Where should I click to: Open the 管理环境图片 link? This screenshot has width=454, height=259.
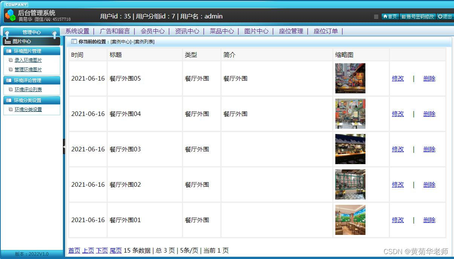28,69
